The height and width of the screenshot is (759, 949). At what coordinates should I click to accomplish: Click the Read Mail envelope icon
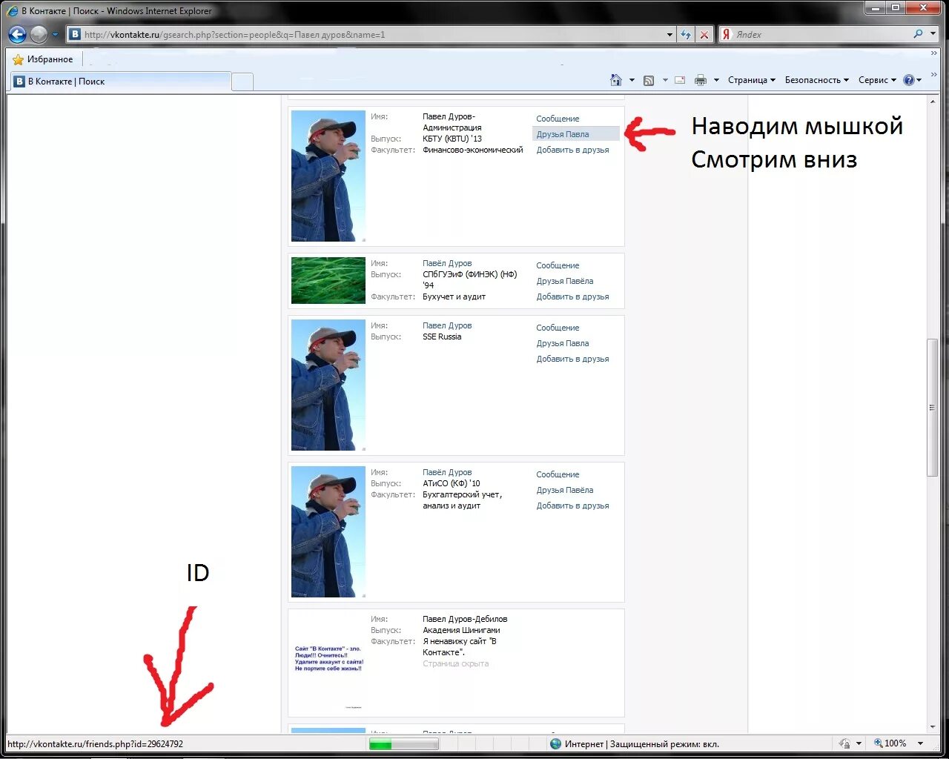point(680,80)
